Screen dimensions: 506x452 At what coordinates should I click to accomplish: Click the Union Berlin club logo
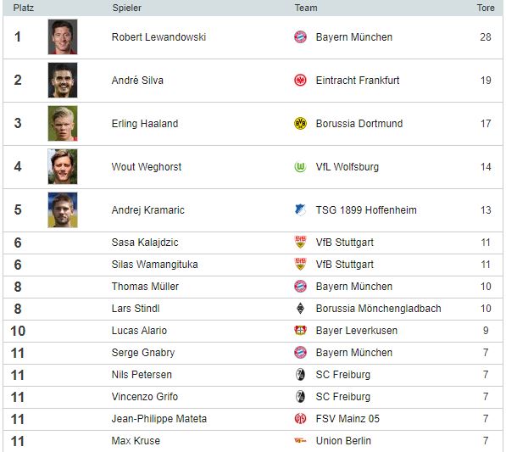[300, 441]
